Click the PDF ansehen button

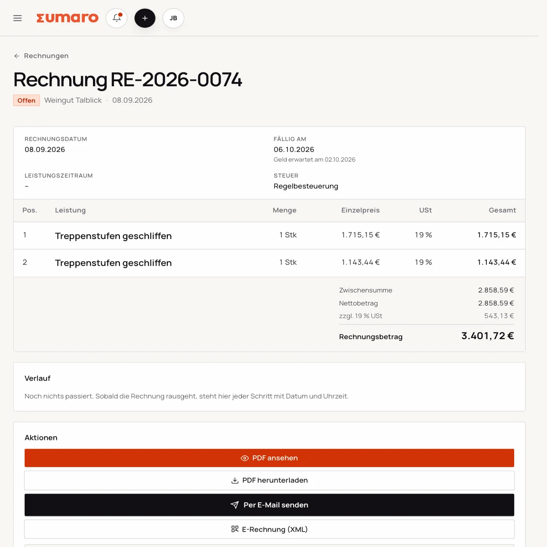click(269, 458)
